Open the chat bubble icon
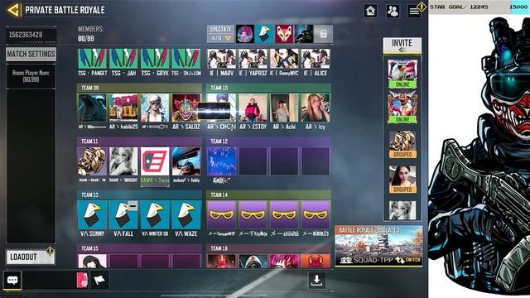This screenshot has width=530, height=298. click(12, 280)
